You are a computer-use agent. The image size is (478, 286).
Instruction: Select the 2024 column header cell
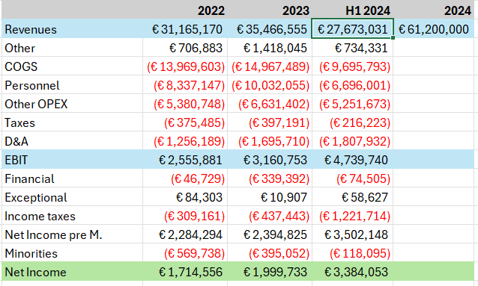[434, 10]
